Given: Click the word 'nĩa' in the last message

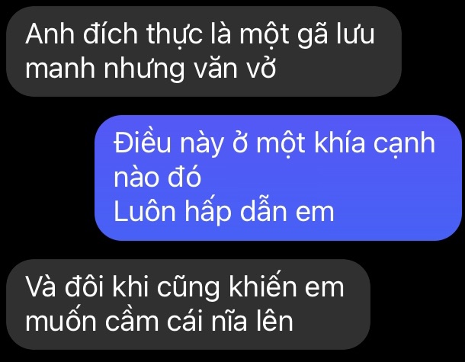Looking at the screenshot, I should [229, 321].
